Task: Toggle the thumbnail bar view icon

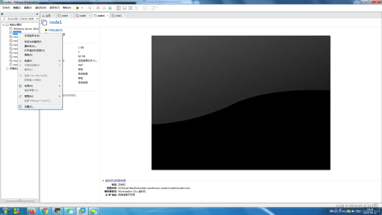Action: pyautogui.click(x=125, y=8)
